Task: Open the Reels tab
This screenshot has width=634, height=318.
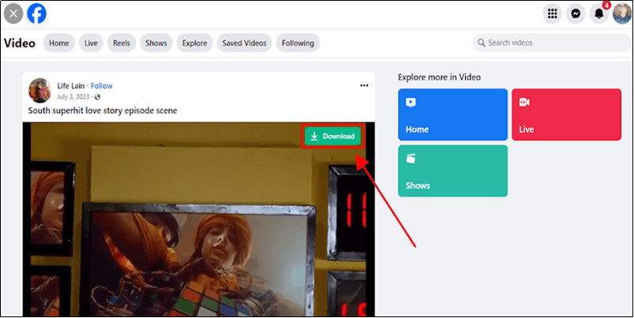Action: pyautogui.click(x=122, y=43)
